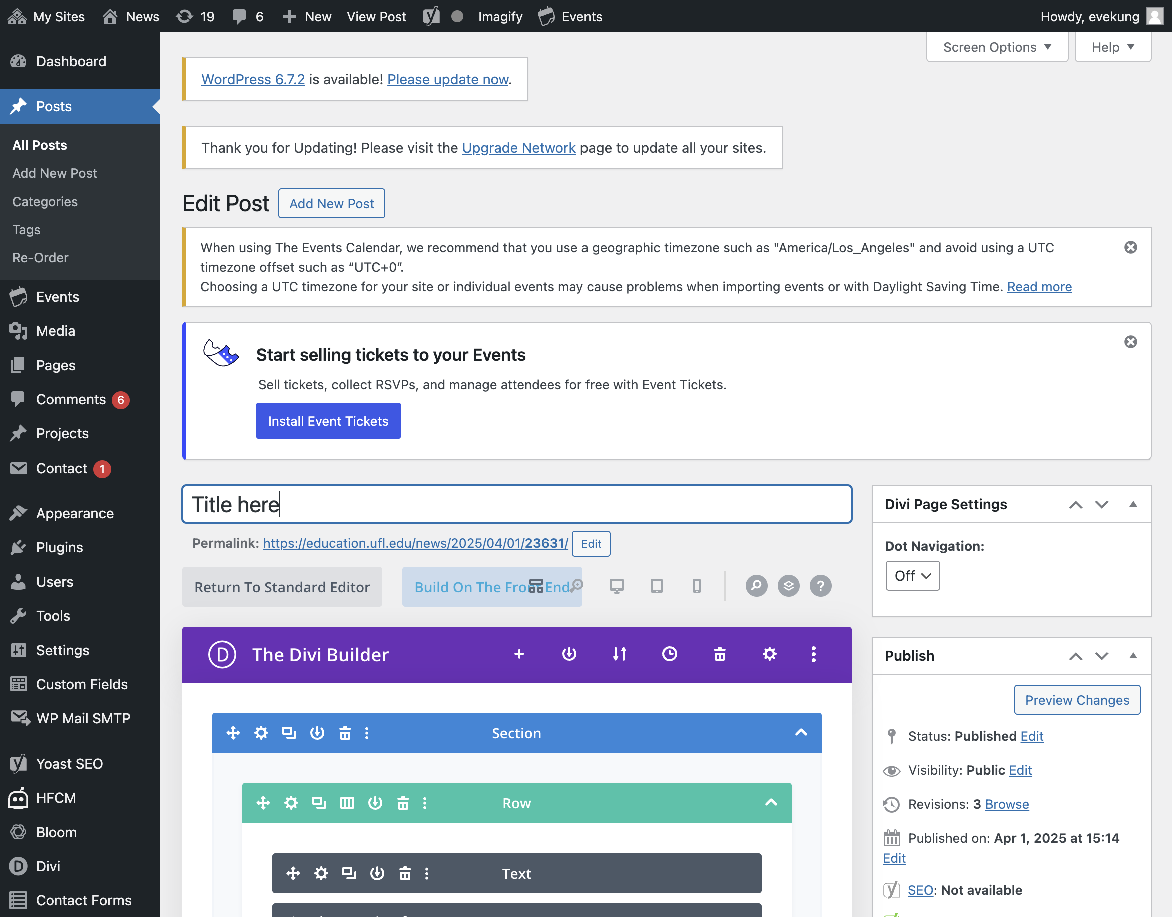Open Row settings gear

tap(291, 803)
